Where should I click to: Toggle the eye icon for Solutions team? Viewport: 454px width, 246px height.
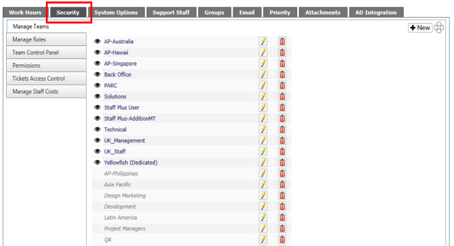(x=97, y=96)
